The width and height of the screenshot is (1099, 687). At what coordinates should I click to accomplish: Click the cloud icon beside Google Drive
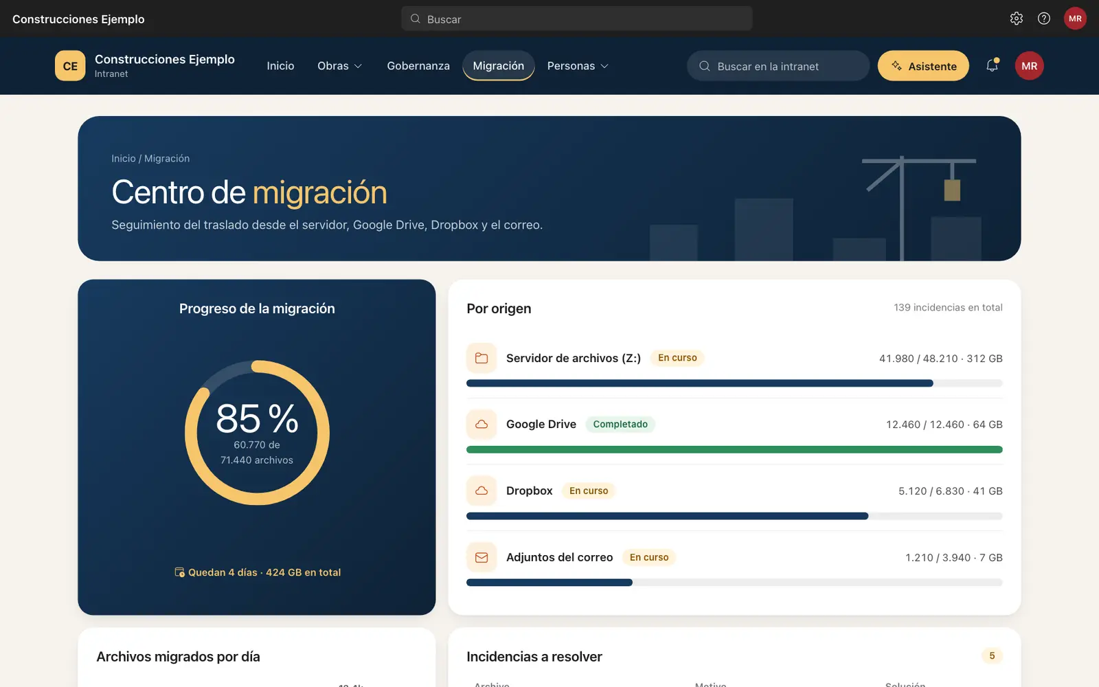(481, 425)
